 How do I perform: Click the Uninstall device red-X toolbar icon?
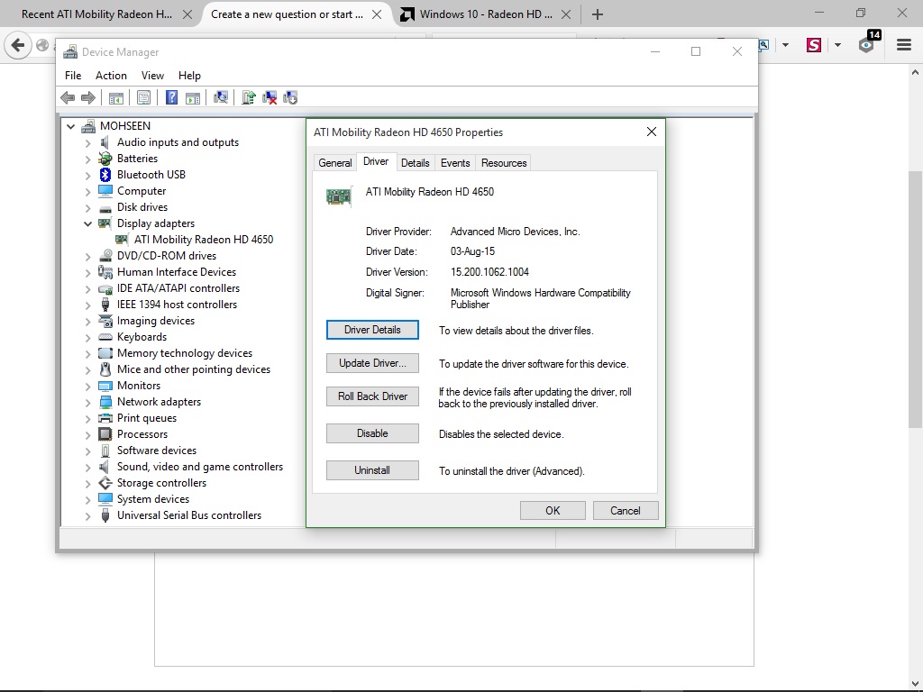(270, 97)
